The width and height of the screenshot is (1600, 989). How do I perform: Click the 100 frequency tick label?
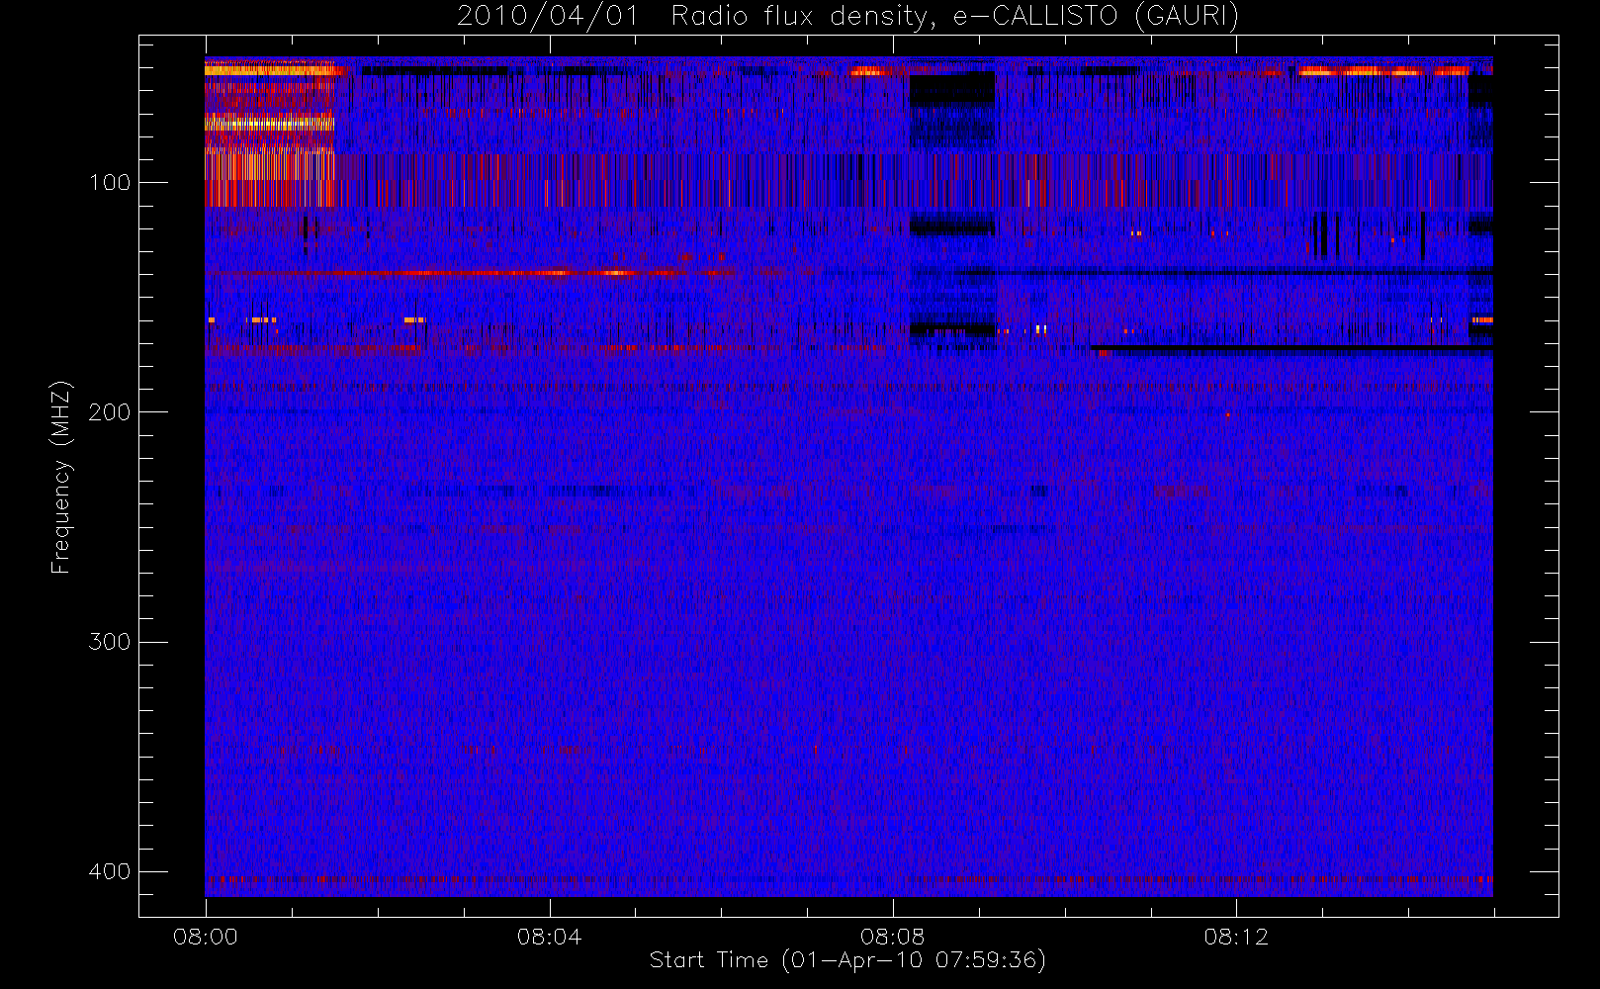(110, 183)
